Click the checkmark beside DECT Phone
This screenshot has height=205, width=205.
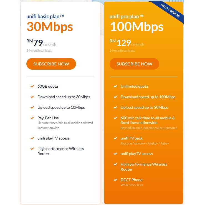[115, 180]
